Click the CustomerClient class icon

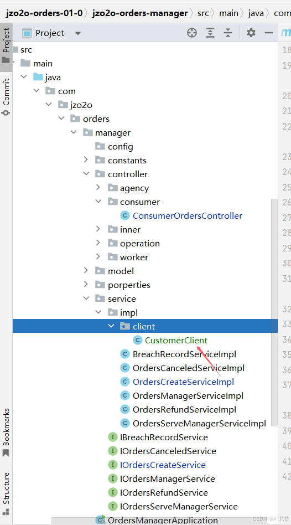pos(137,340)
